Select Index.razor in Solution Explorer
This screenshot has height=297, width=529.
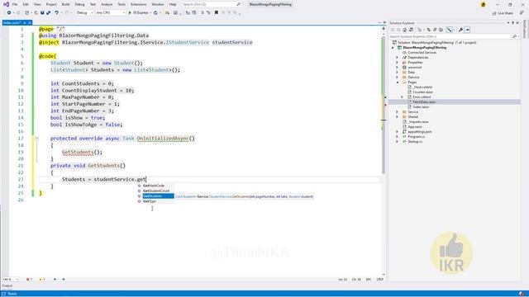(x=421, y=106)
